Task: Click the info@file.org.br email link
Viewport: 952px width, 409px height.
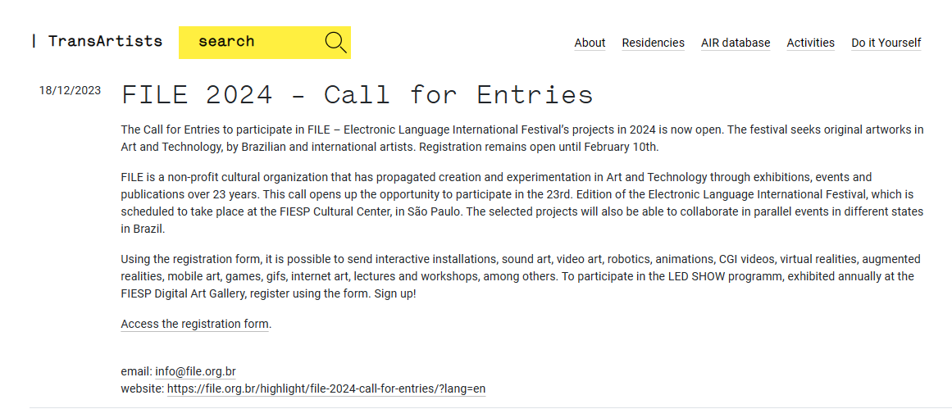Action: (195, 371)
